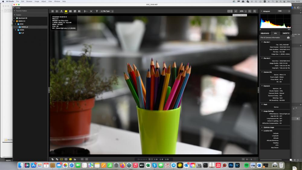The height and width of the screenshot is (170, 302).
Task: Collapse the File Info 2 section
Action: click(x=262, y=58)
